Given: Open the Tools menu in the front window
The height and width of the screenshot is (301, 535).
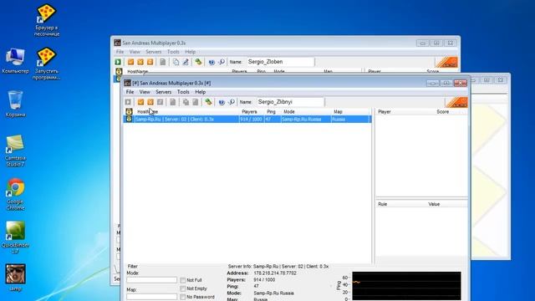Looking at the screenshot, I should [183, 92].
